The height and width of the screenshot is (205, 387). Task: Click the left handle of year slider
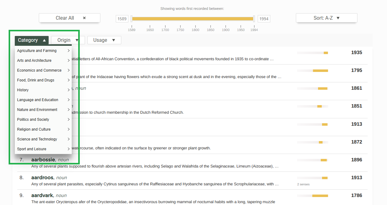click(131, 19)
